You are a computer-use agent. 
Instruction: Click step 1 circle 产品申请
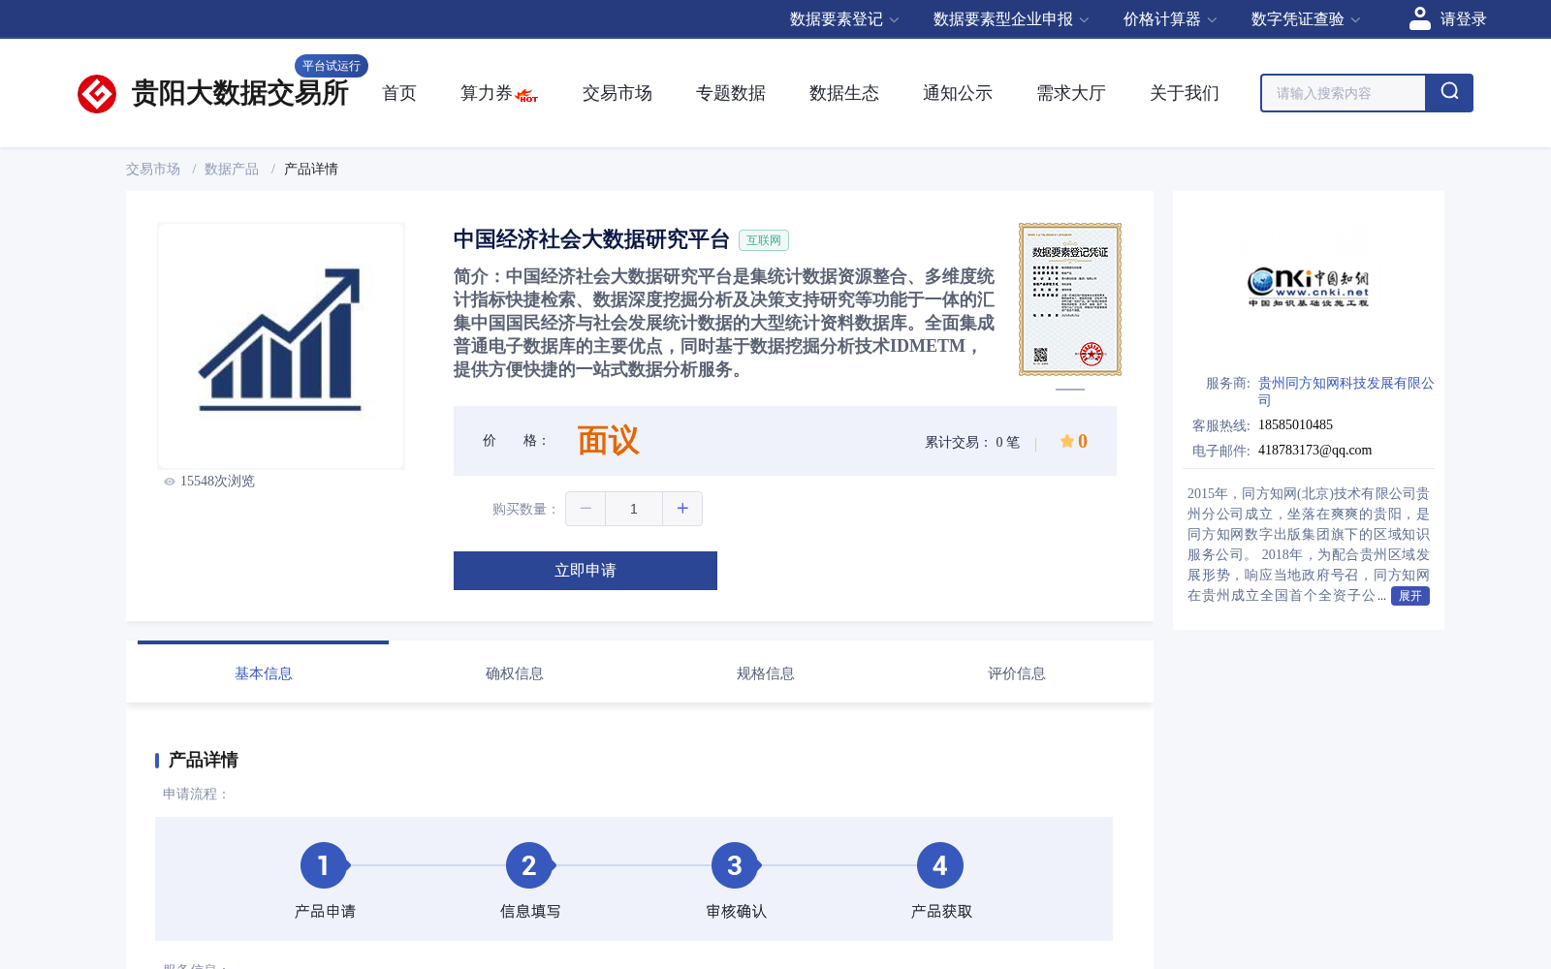pyautogui.click(x=324, y=865)
